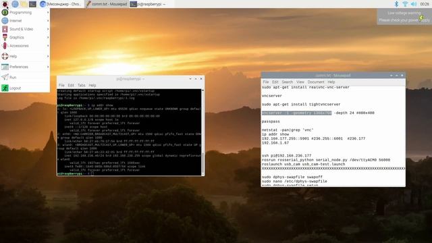Image resolution: width=432 pixels, height=243 pixels.
Task: Open the web browser globe icon in taskbar
Action: coord(15,4)
